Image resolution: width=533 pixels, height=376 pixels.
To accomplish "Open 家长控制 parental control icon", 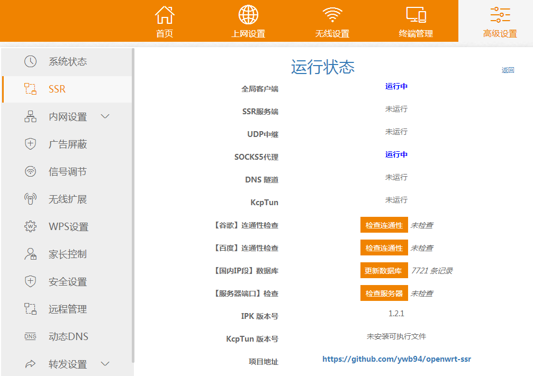I will (x=30, y=254).
